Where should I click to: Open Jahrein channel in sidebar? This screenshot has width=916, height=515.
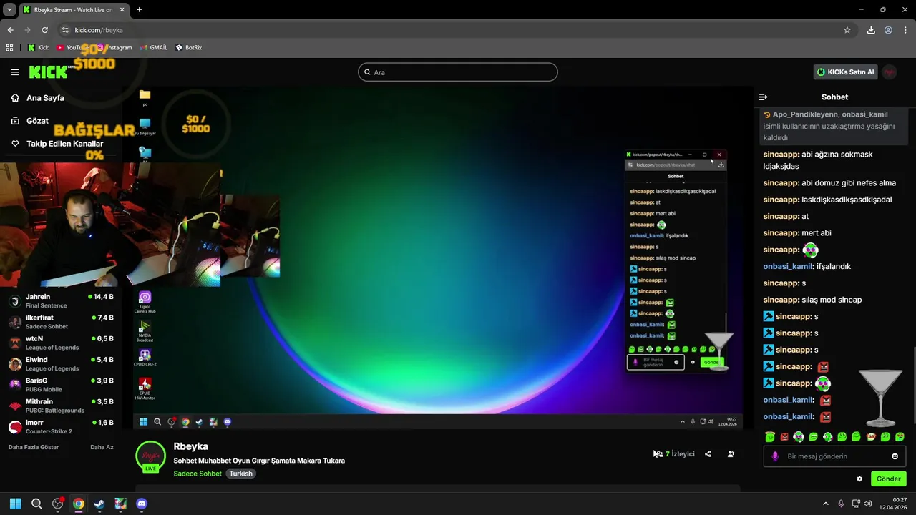click(61, 300)
